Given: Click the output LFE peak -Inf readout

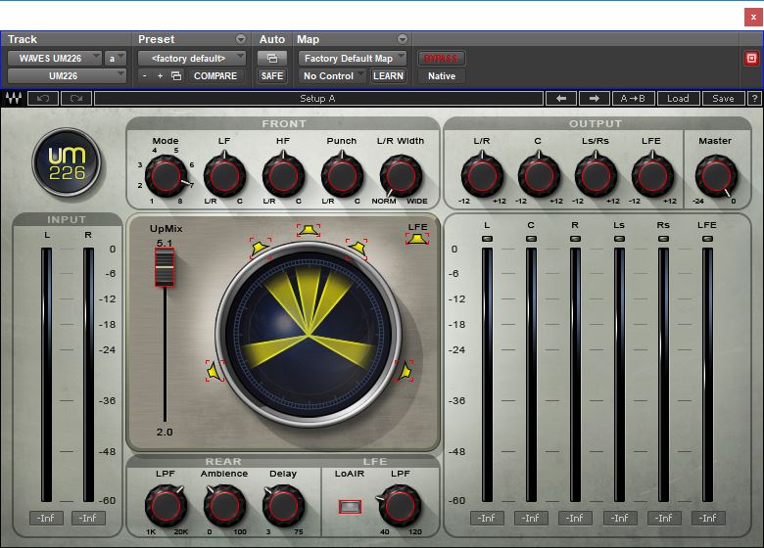Looking at the screenshot, I should tap(707, 519).
